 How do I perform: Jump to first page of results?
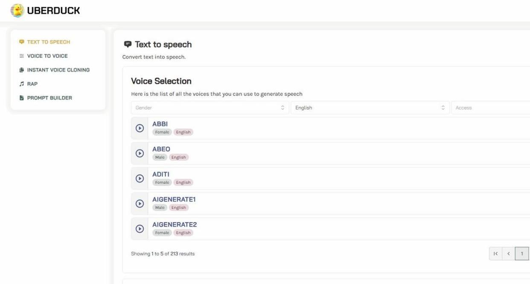(495, 254)
